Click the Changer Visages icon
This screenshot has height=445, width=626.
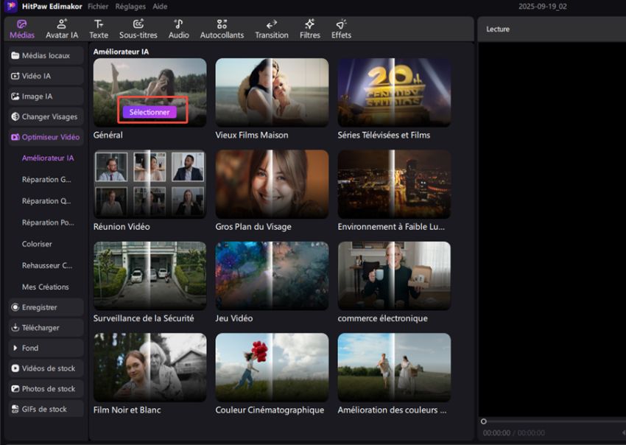[15, 116]
